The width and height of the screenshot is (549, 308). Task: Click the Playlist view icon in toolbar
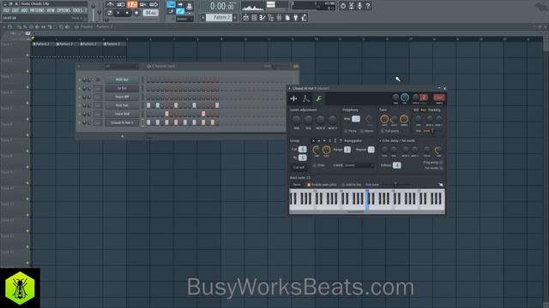coord(246,17)
